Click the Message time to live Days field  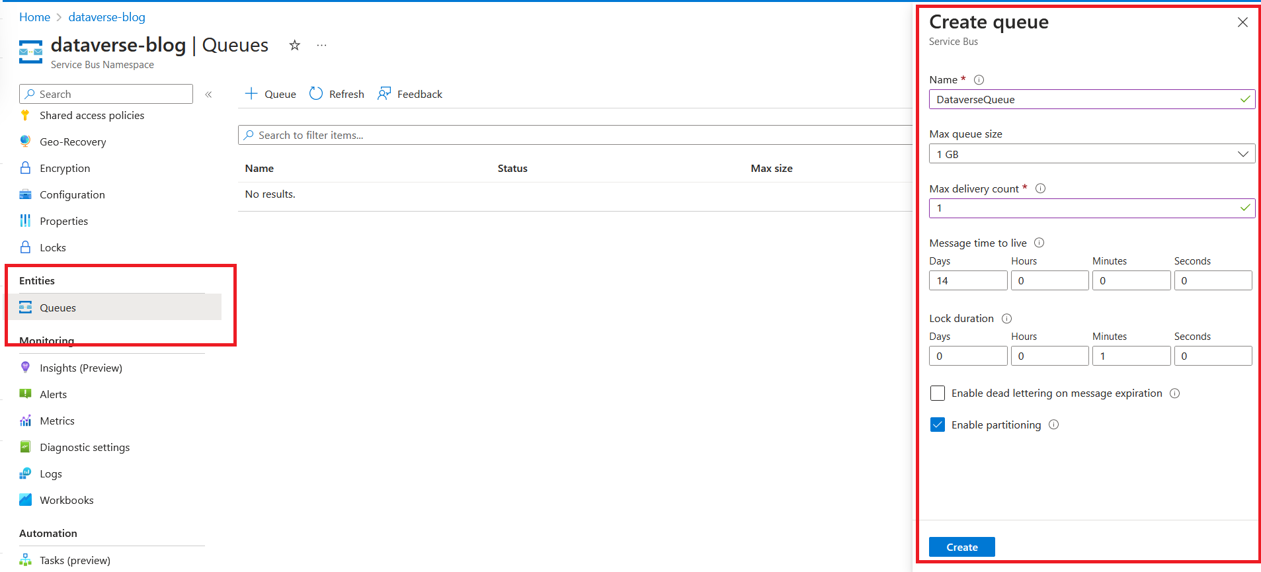(x=968, y=280)
